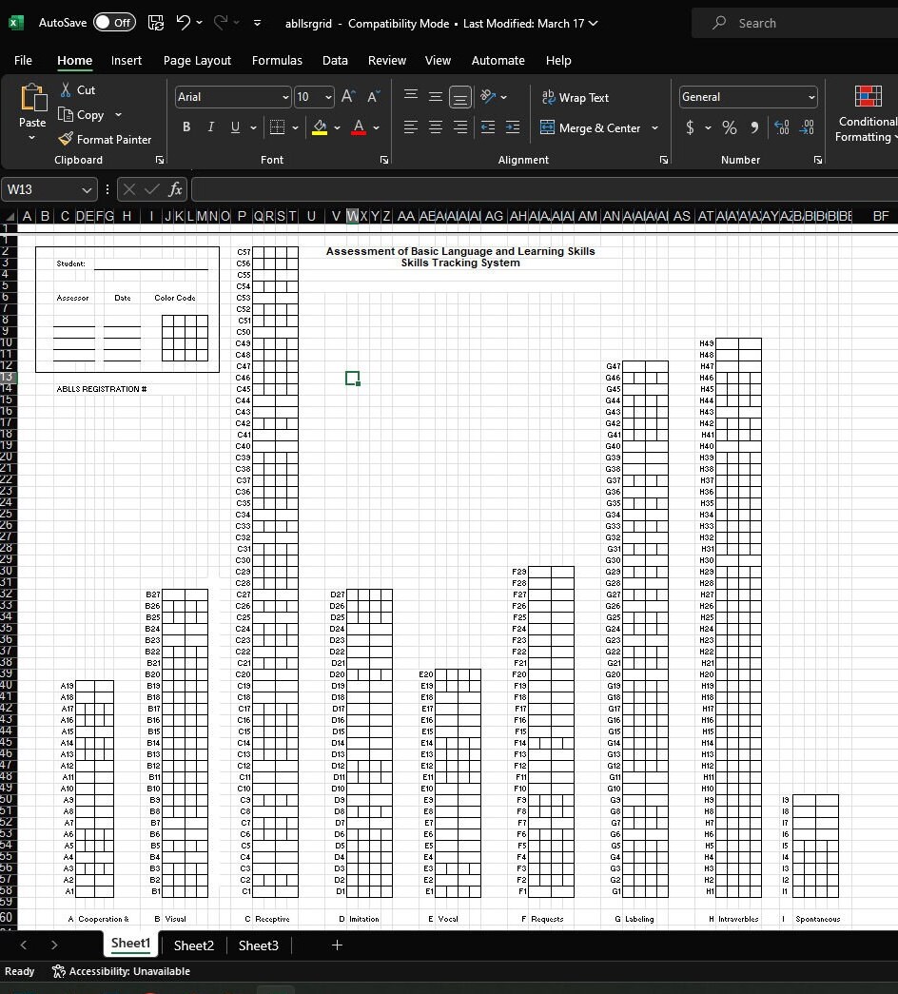Click the Redo arrow icon

[220, 23]
